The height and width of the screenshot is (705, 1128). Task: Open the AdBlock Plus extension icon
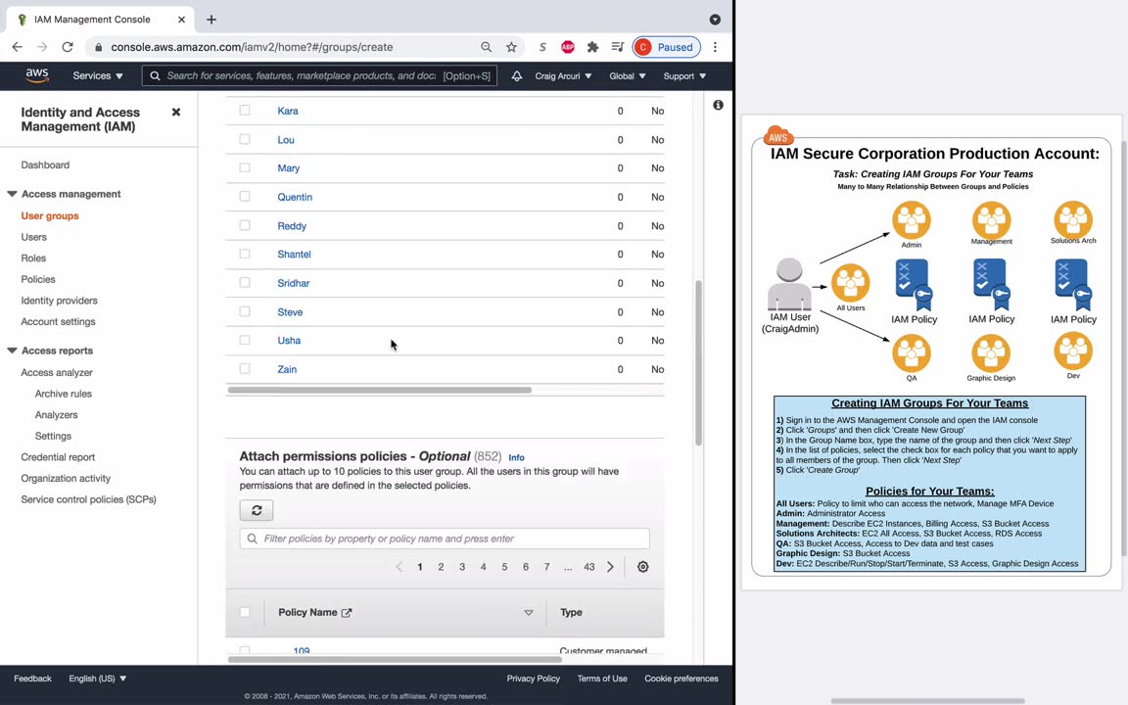[568, 47]
